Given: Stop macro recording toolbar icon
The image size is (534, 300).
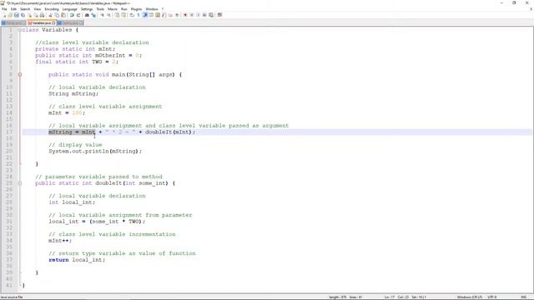Looking at the screenshot, I should coord(192,15).
